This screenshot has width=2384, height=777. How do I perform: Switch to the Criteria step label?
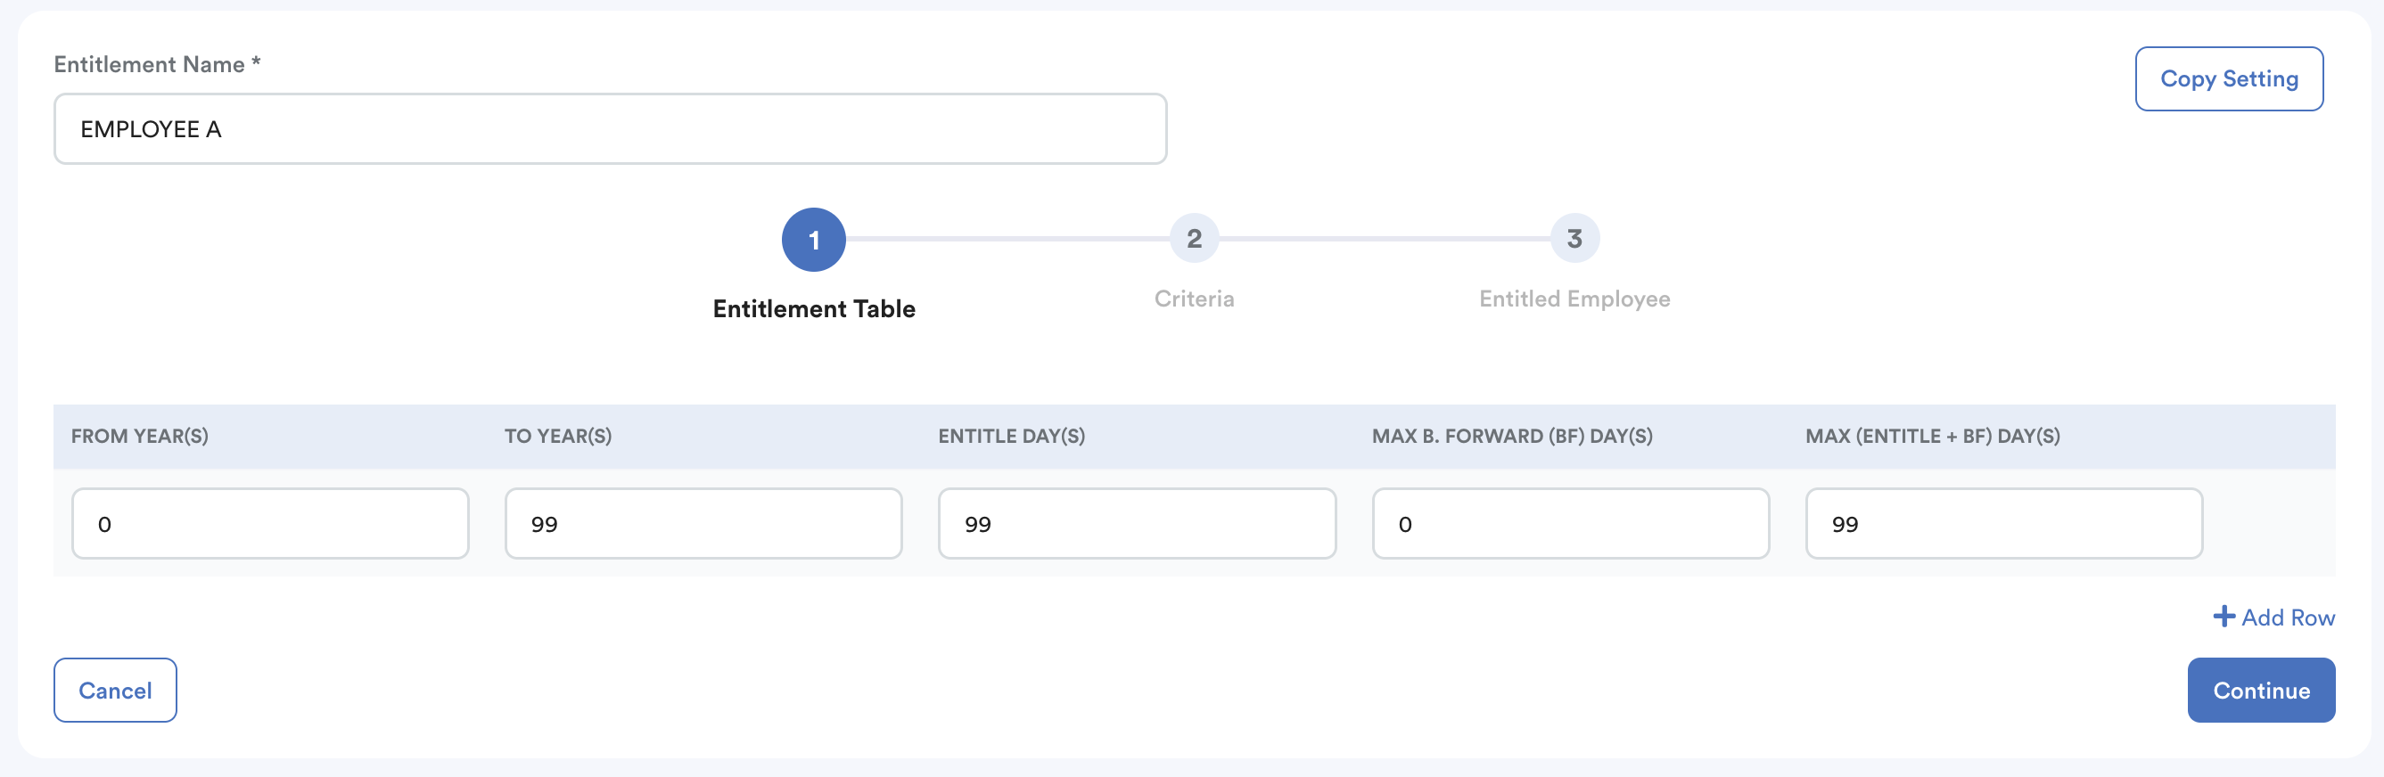point(1194,299)
